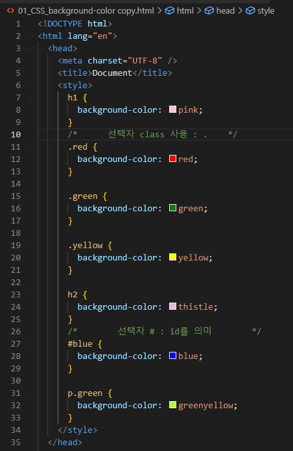Collapse the .green rule fold at line 15
Screen dimensions: 293x451
point(30,196)
